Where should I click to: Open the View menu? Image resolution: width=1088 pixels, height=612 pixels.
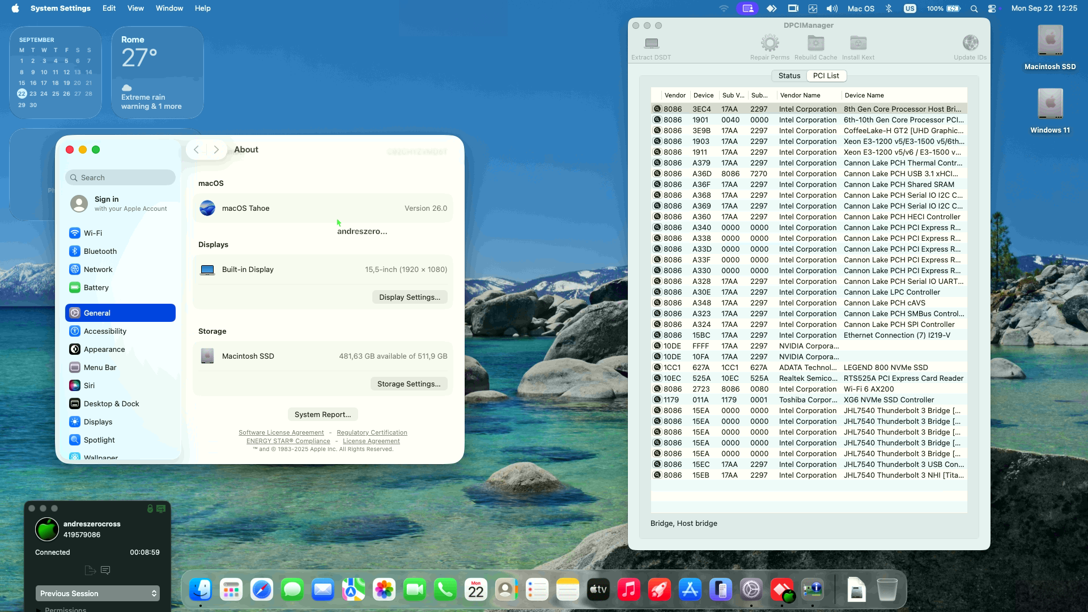pyautogui.click(x=135, y=8)
